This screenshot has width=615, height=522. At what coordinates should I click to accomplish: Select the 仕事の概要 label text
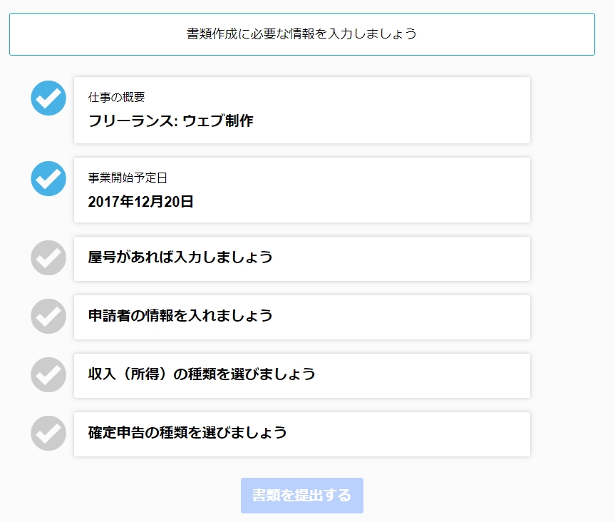(x=116, y=97)
